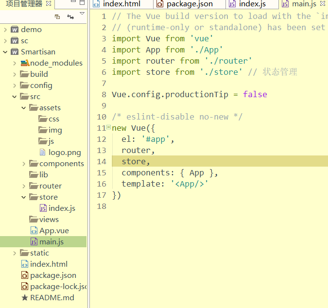The width and height of the screenshot is (328, 308).
Task: Open README.md in the tree
Action: tap(52, 298)
